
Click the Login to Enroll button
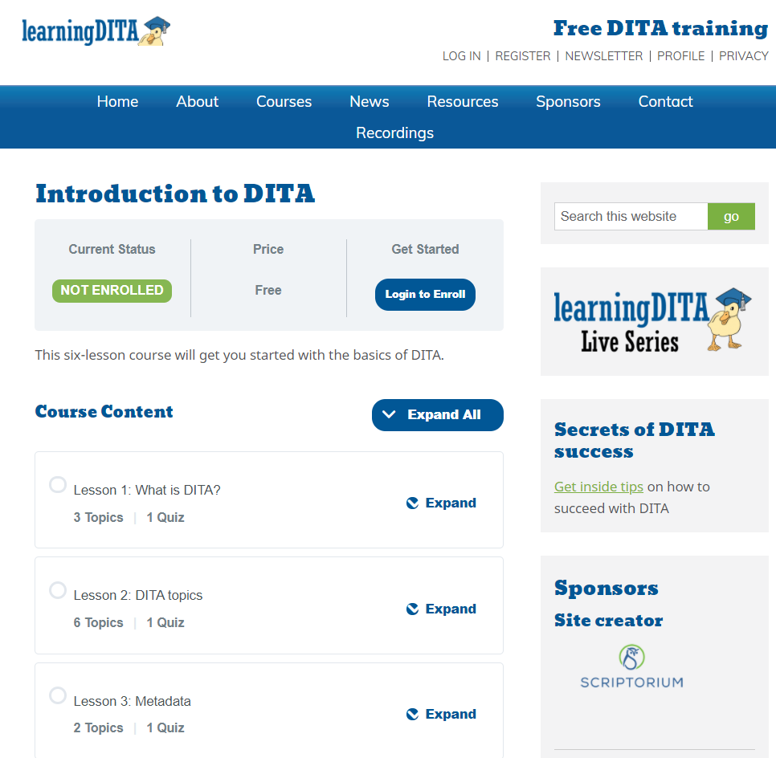(x=425, y=295)
